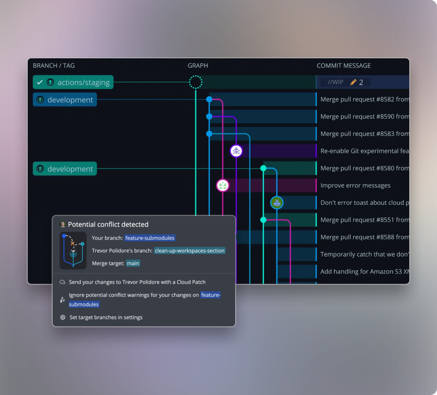Image resolution: width=437 pixels, height=395 pixels.
Task: Select the blue development branch label
Action: click(70, 100)
